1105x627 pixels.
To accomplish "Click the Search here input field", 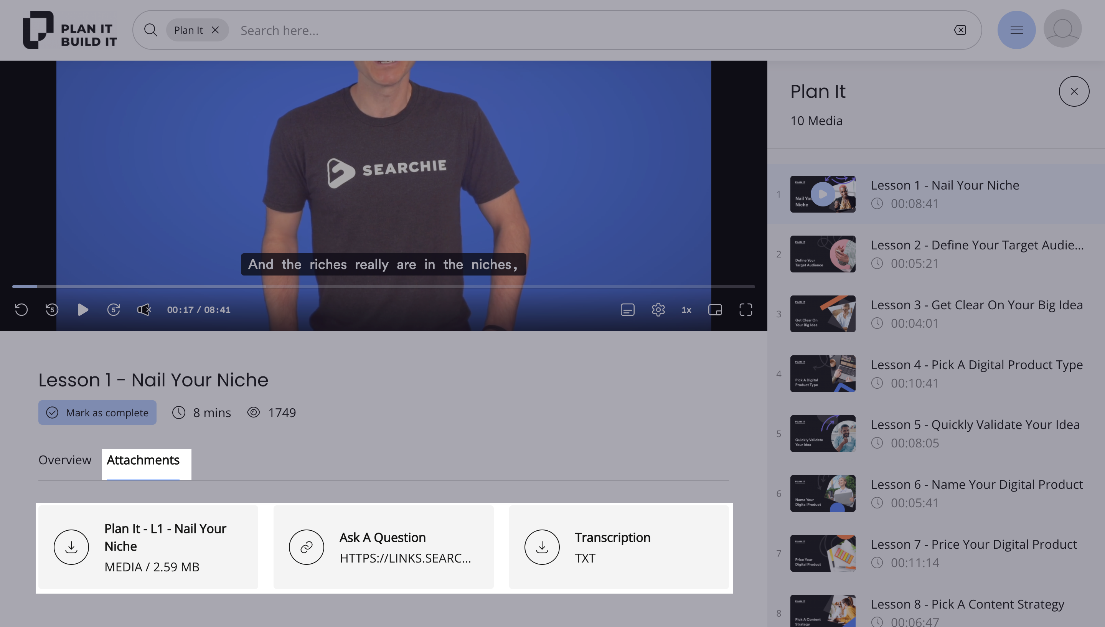I will click(x=590, y=30).
